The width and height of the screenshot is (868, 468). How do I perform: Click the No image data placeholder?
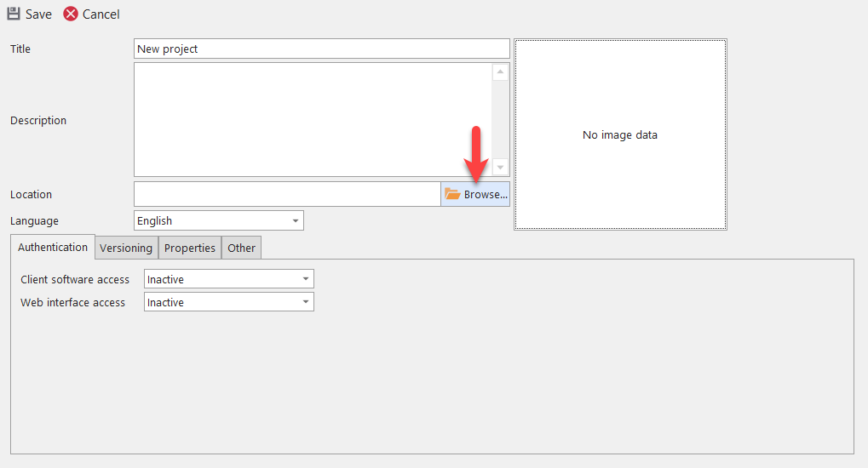tap(620, 134)
